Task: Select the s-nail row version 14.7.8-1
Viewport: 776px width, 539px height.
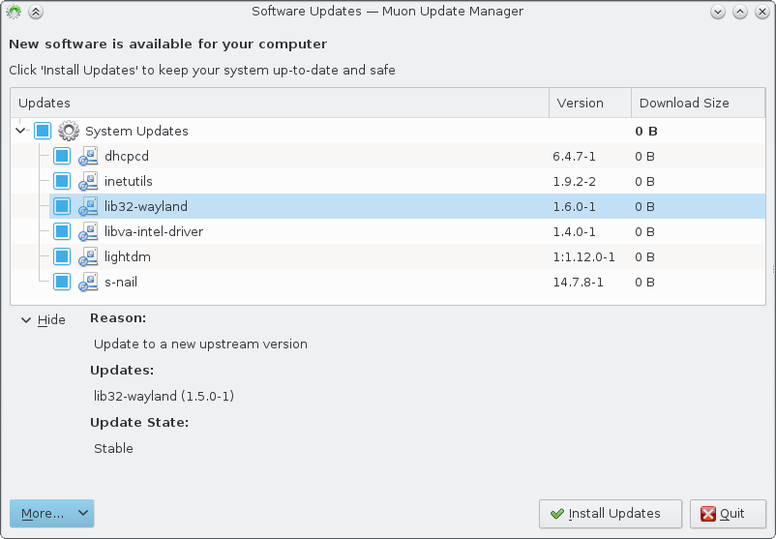Action: (x=578, y=283)
